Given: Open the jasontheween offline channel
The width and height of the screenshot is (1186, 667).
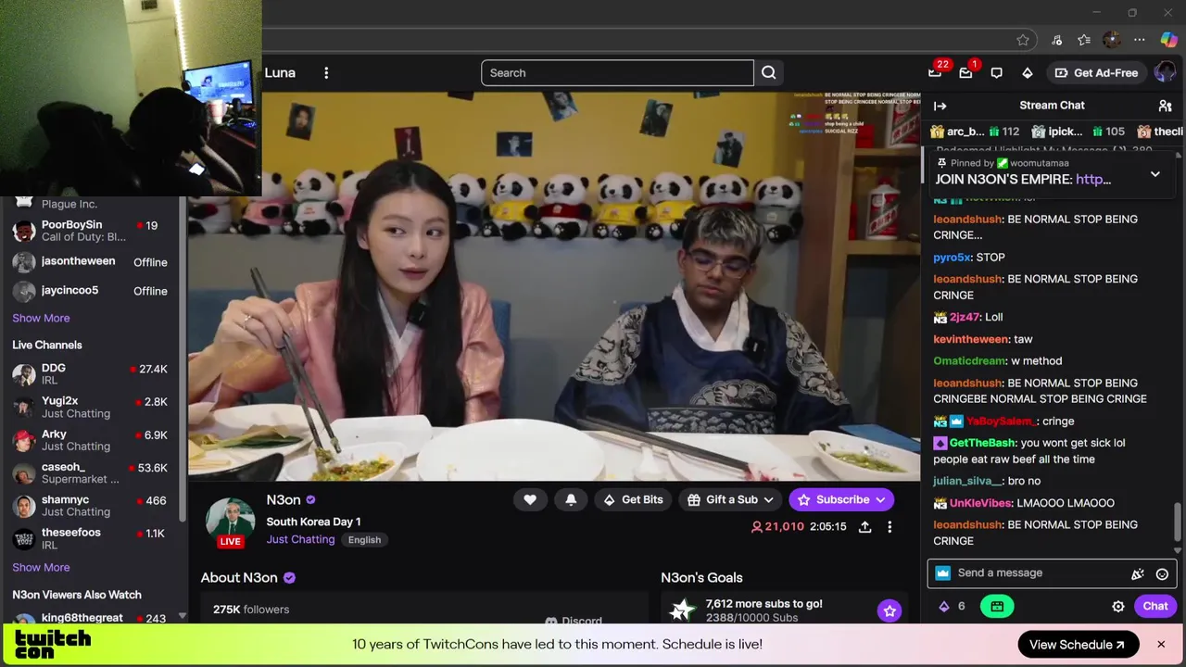Looking at the screenshot, I should pyautogui.click(x=93, y=262).
